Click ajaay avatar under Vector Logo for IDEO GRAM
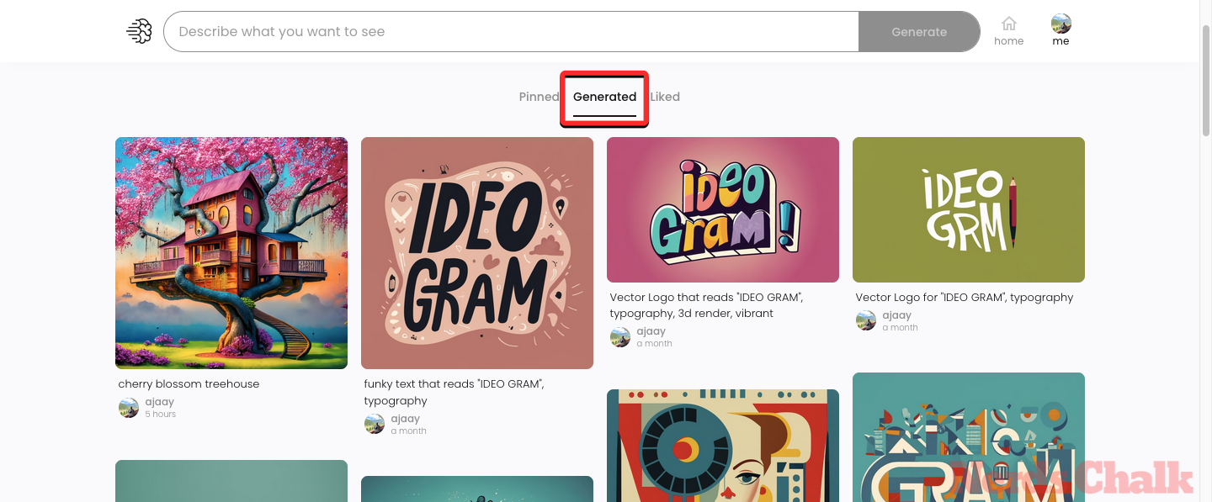The image size is (1212, 502). coord(866,320)
